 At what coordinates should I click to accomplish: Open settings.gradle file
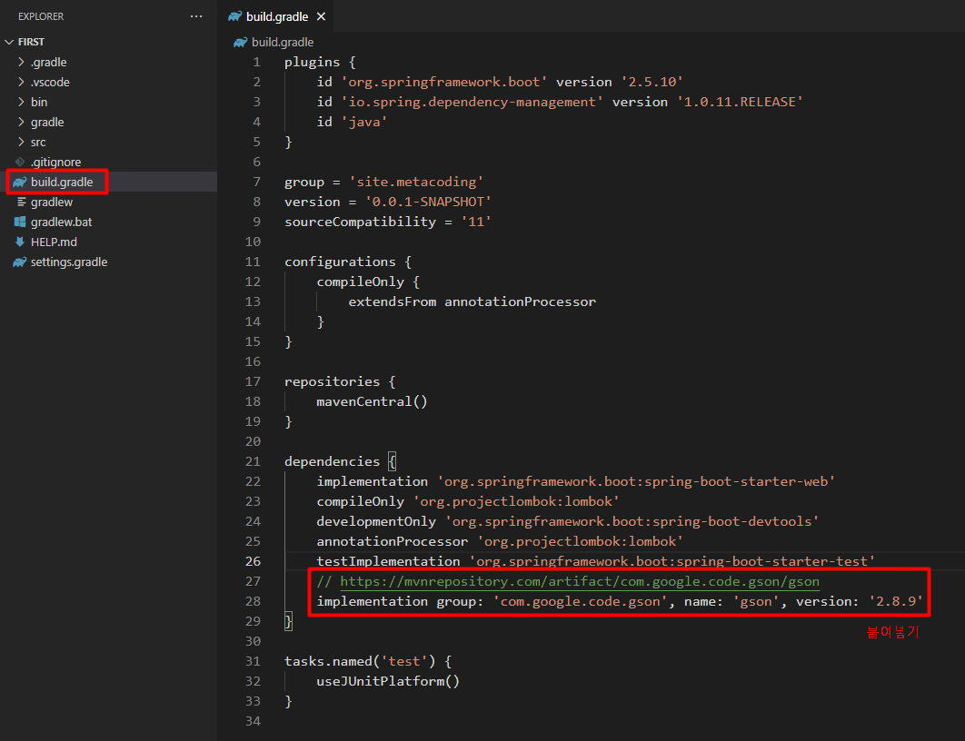[69, 262]
